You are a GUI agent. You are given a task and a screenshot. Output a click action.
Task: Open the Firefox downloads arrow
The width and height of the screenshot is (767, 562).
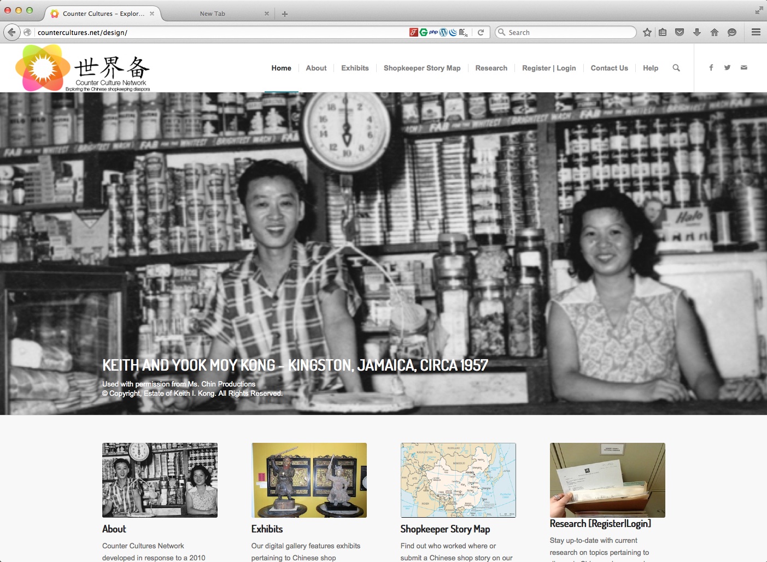point(696,32)
